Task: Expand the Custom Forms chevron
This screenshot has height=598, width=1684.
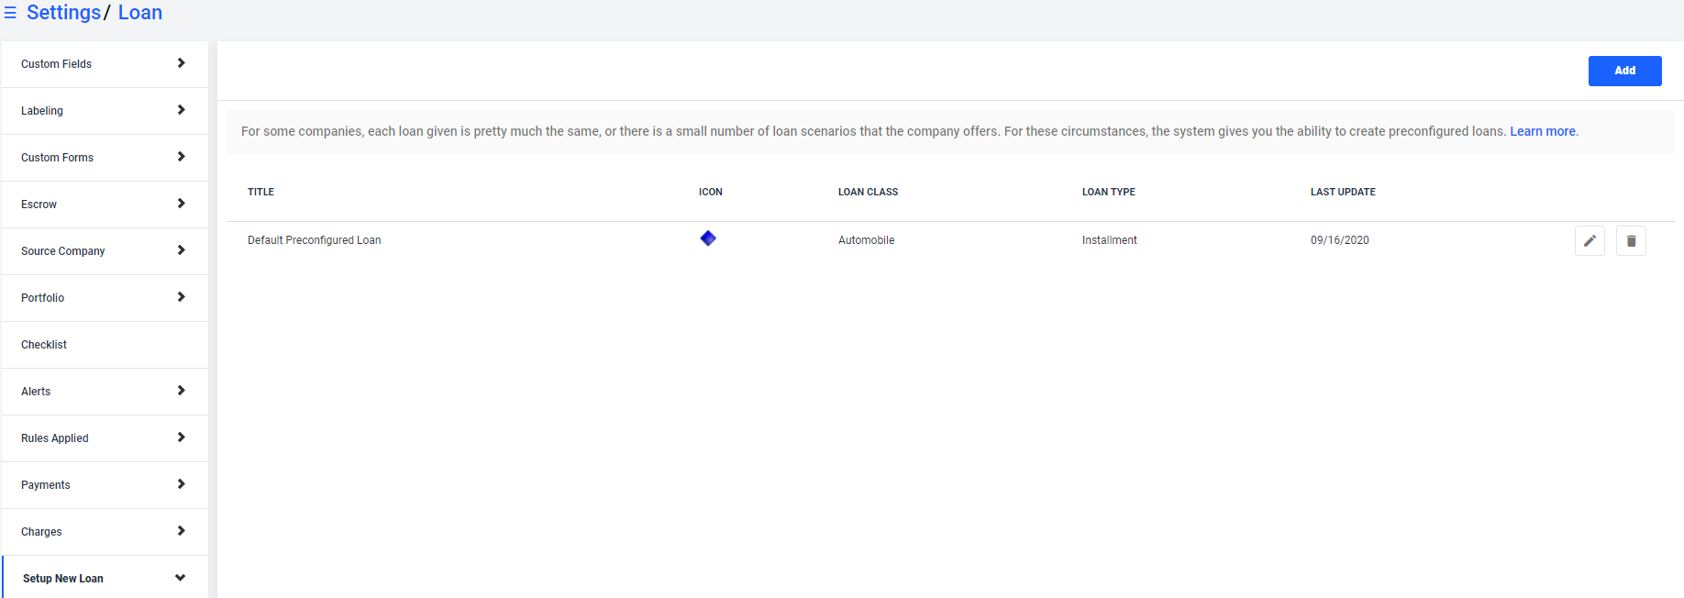Action: point(181,157)
